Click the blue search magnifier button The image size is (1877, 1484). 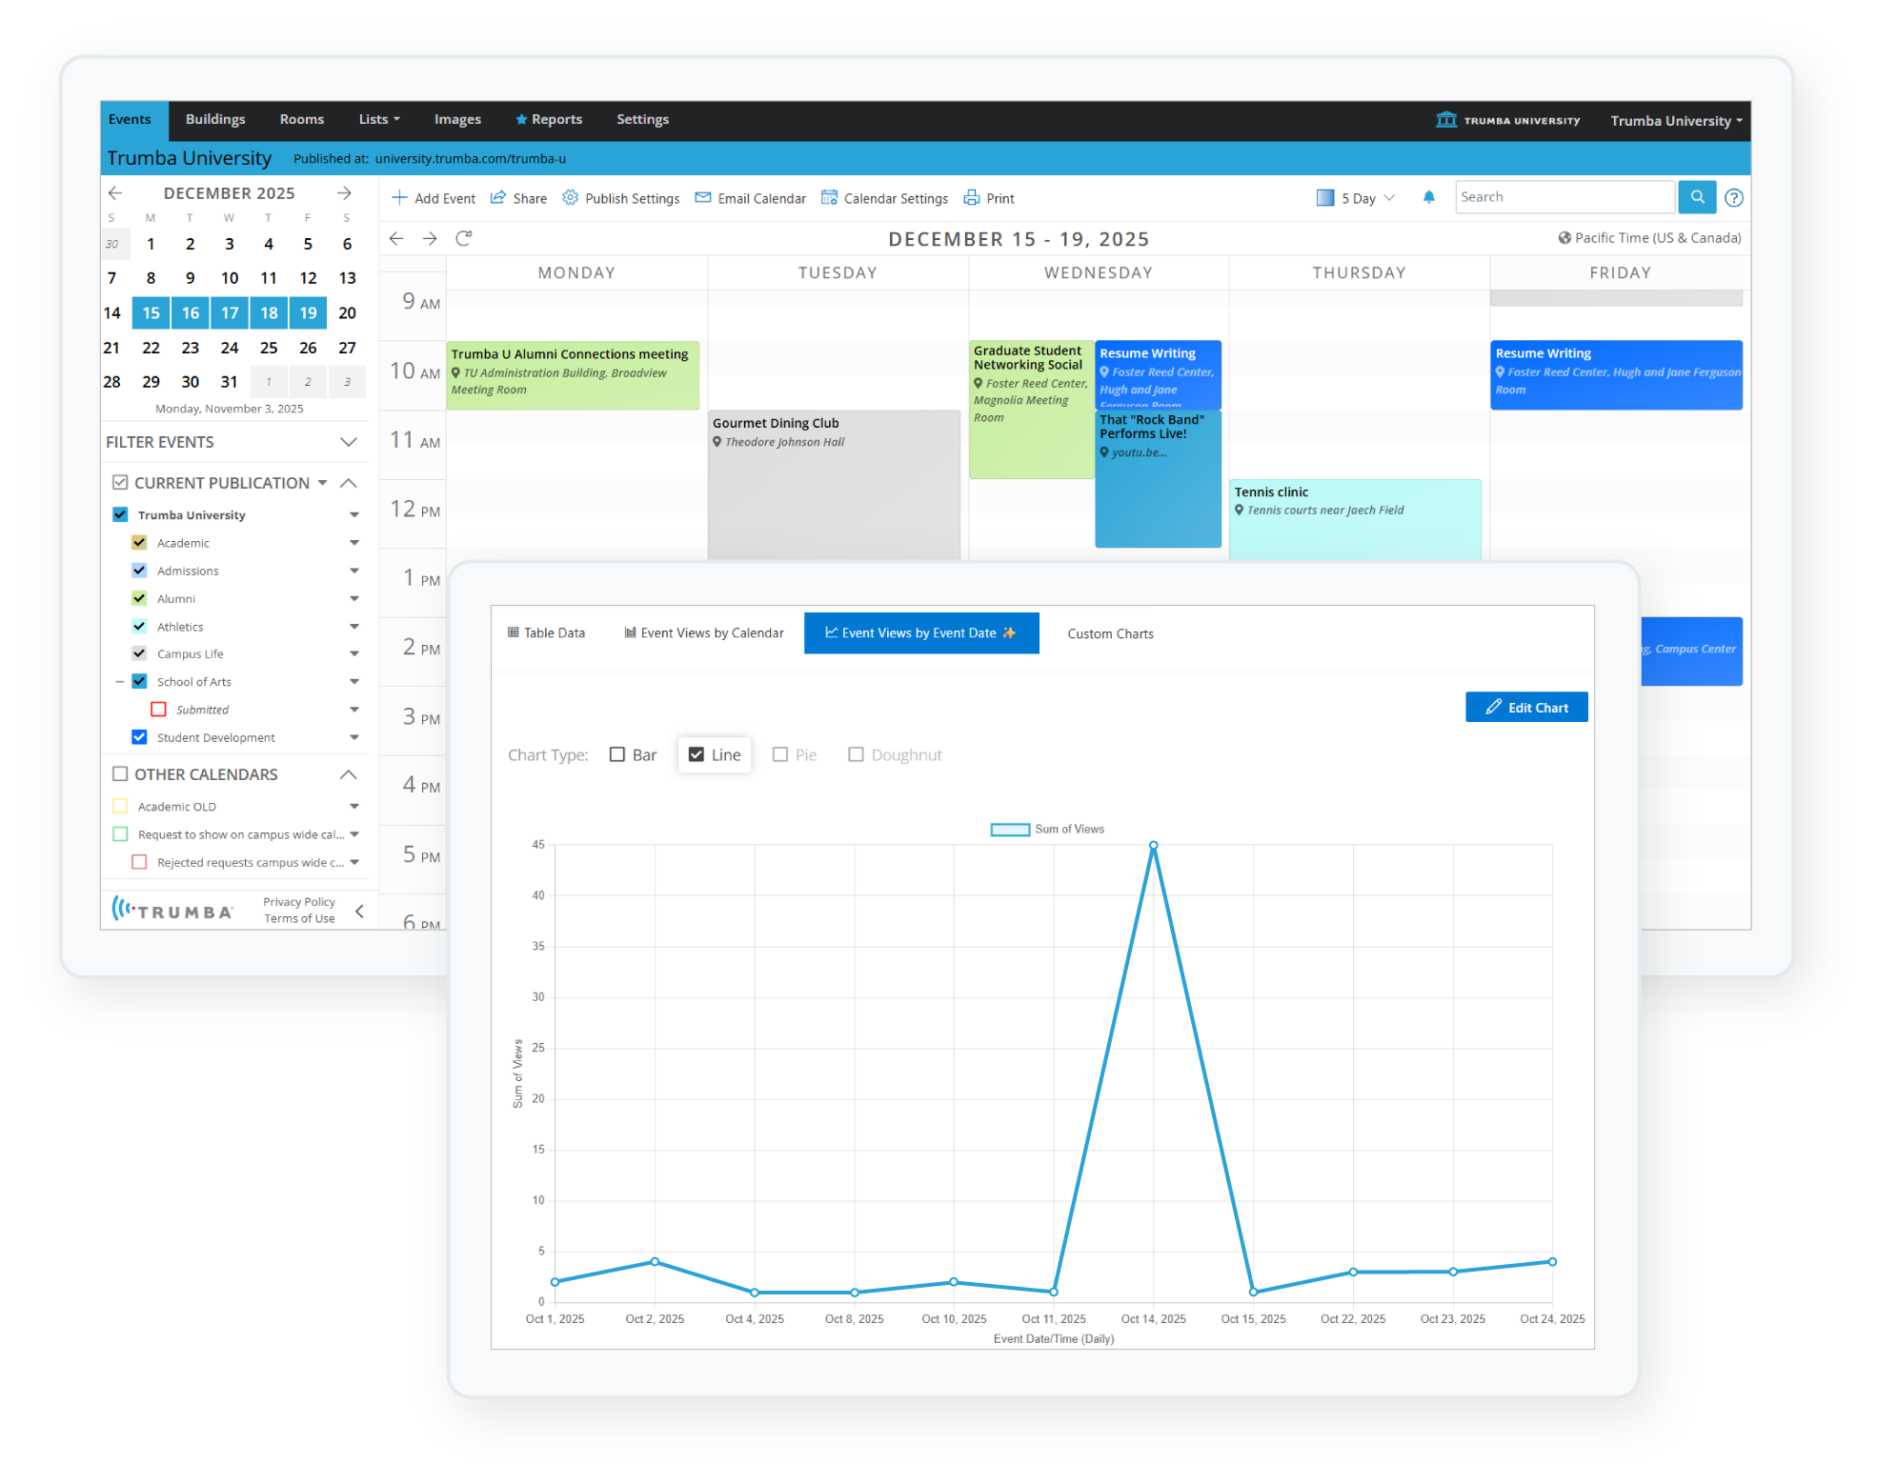tap(1697, 197)
